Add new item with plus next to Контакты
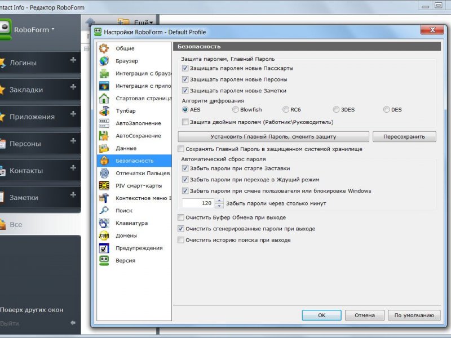451x338 pixels. (73, 168)
